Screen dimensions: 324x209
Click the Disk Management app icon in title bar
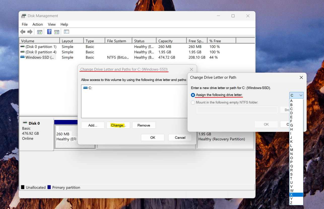23,16
